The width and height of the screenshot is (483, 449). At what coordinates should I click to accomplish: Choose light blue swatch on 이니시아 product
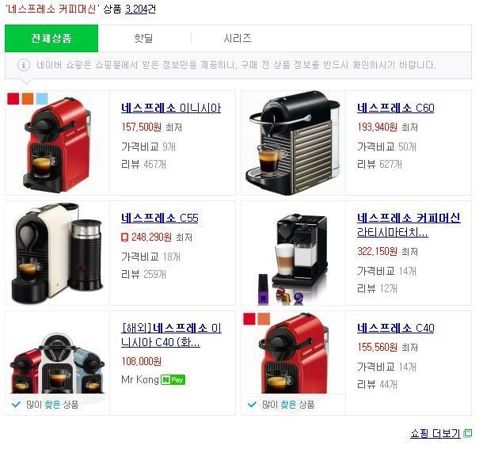pyautogui.click(x=42, y=99)
